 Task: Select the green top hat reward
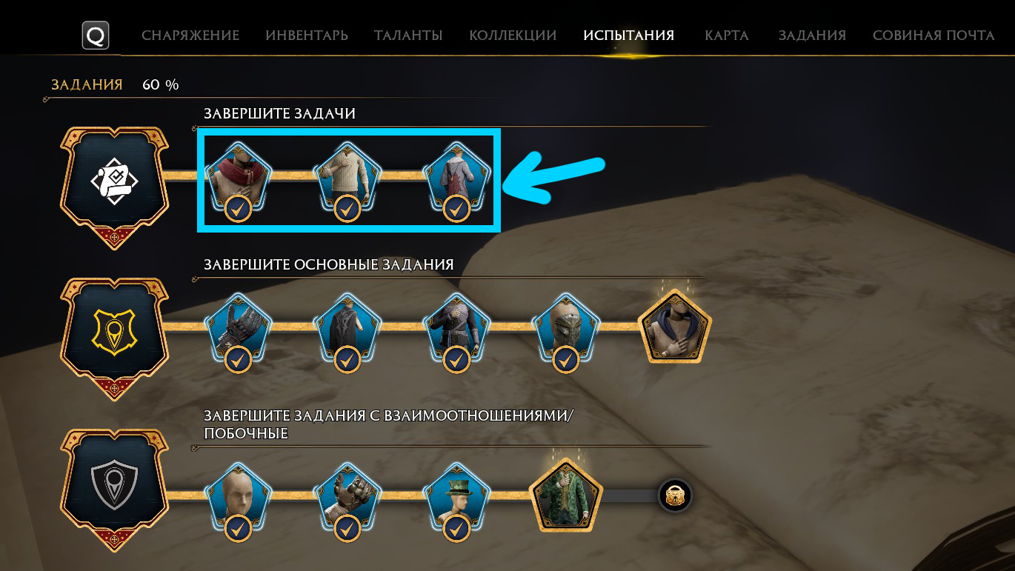[456, 497]
